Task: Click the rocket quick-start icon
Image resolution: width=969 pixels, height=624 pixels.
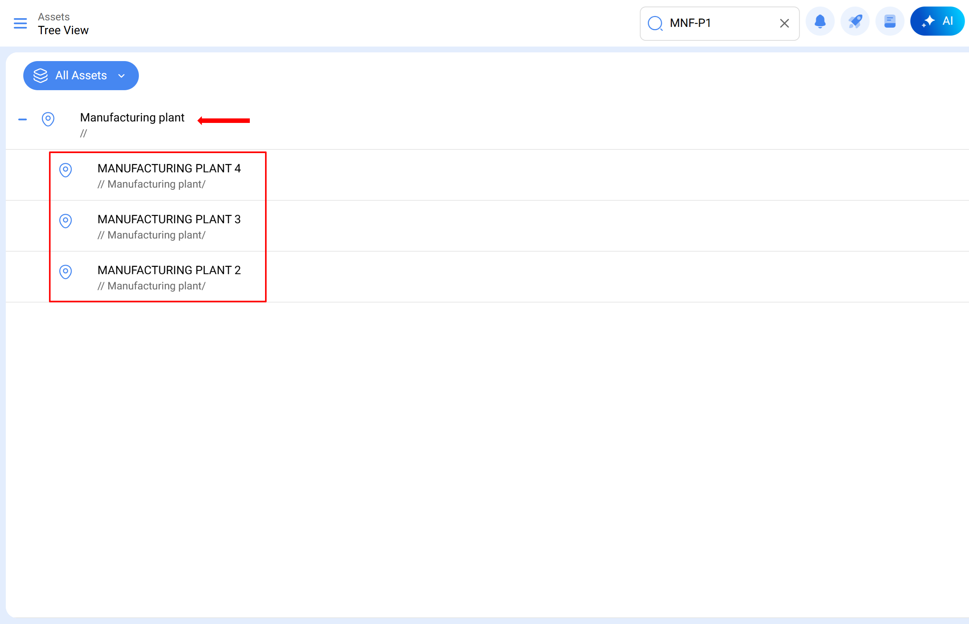Action: (x=855, y=21)
